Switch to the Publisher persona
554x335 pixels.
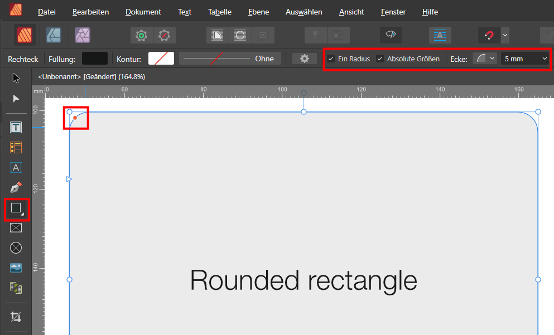pos(25,35)
